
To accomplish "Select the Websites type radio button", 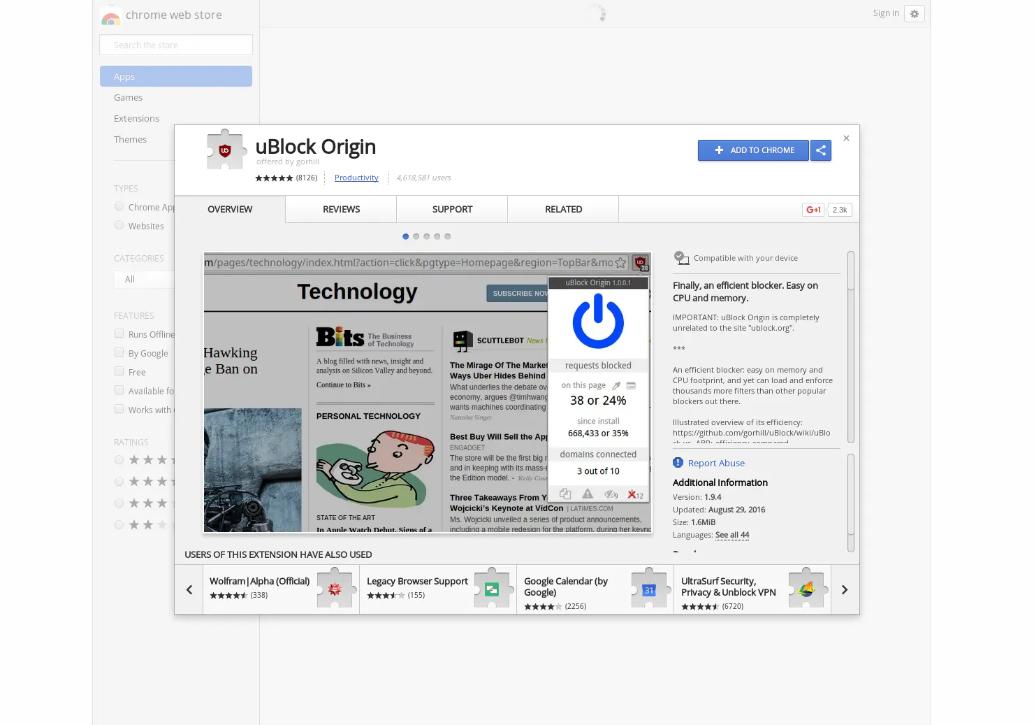I will pos(119,226).
